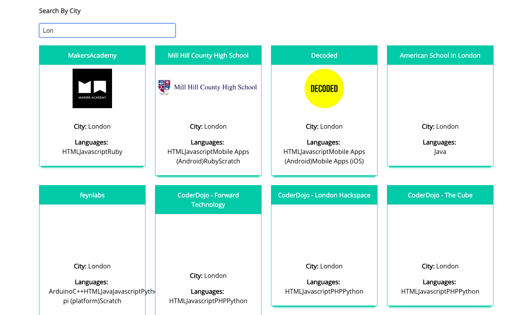This screenshot has height=315, width=516.
Task: Click City: London in the MakersAcademy card
Action: (x=92, y=126)
